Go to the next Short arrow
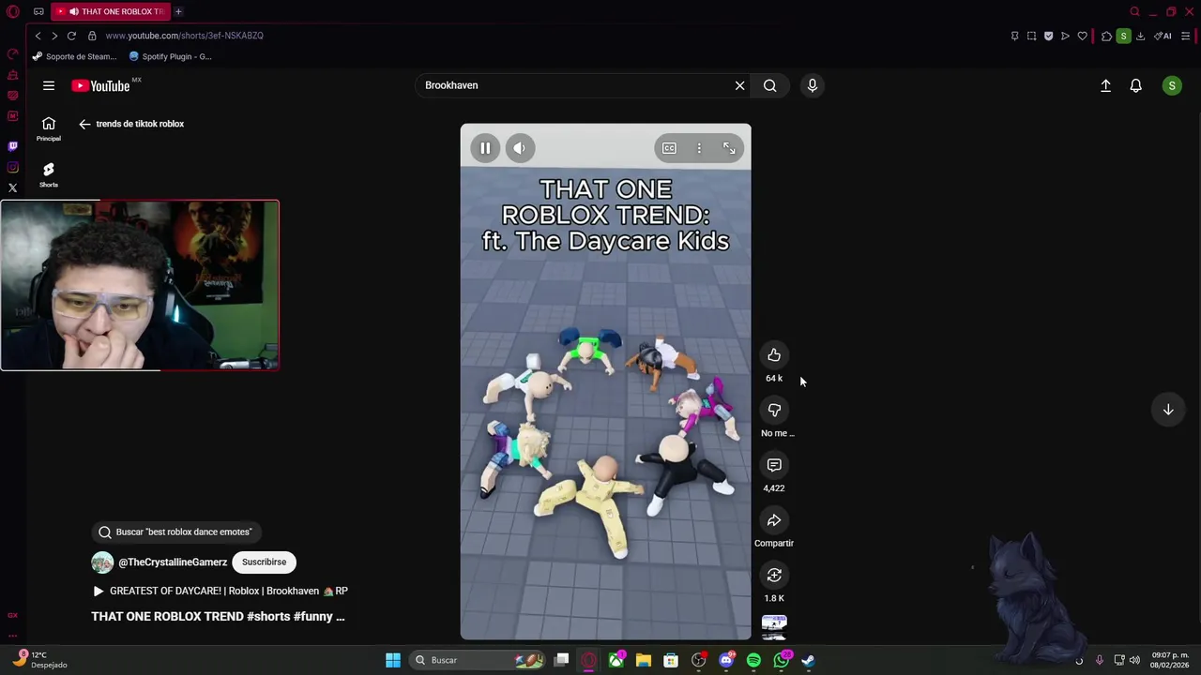 click(1168, 410)
